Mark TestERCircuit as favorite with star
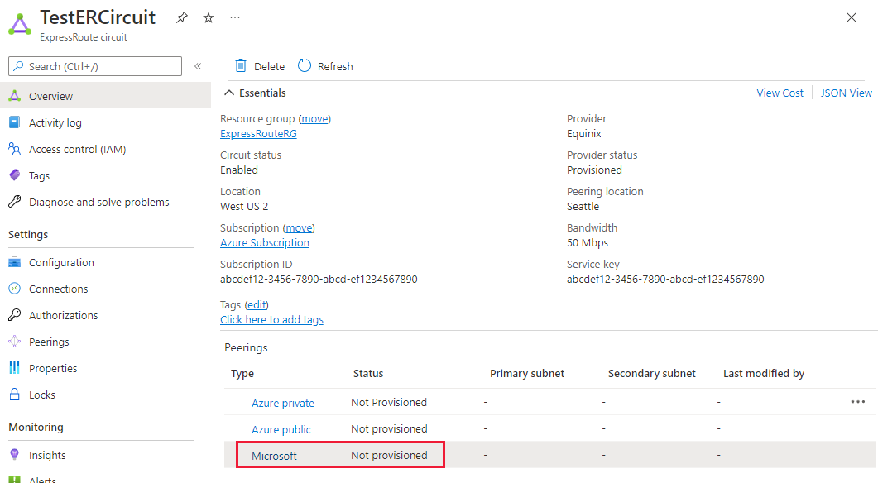Viewport: 878px width, 483px height. [x=209, y=17]
